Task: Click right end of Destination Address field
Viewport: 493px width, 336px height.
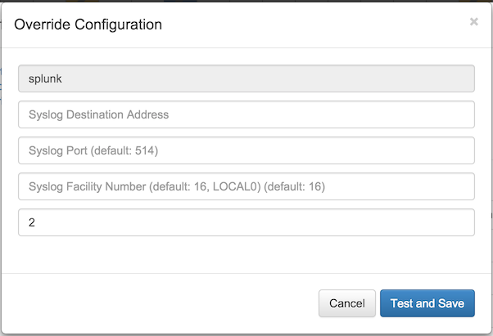Action: 459,114
